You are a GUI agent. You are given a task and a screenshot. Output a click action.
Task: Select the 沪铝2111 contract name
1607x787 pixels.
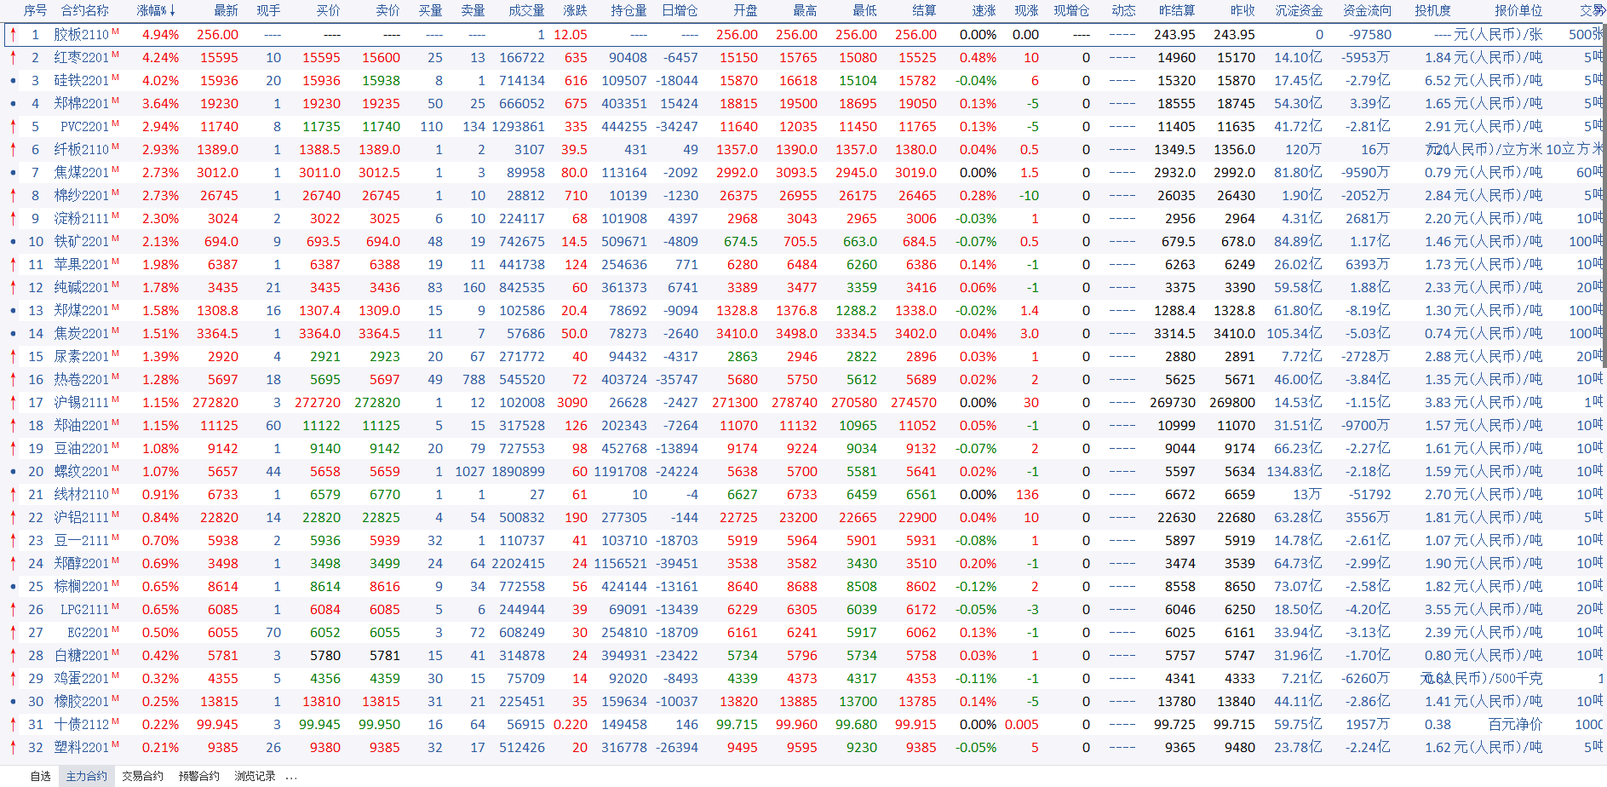click(81, 518)
